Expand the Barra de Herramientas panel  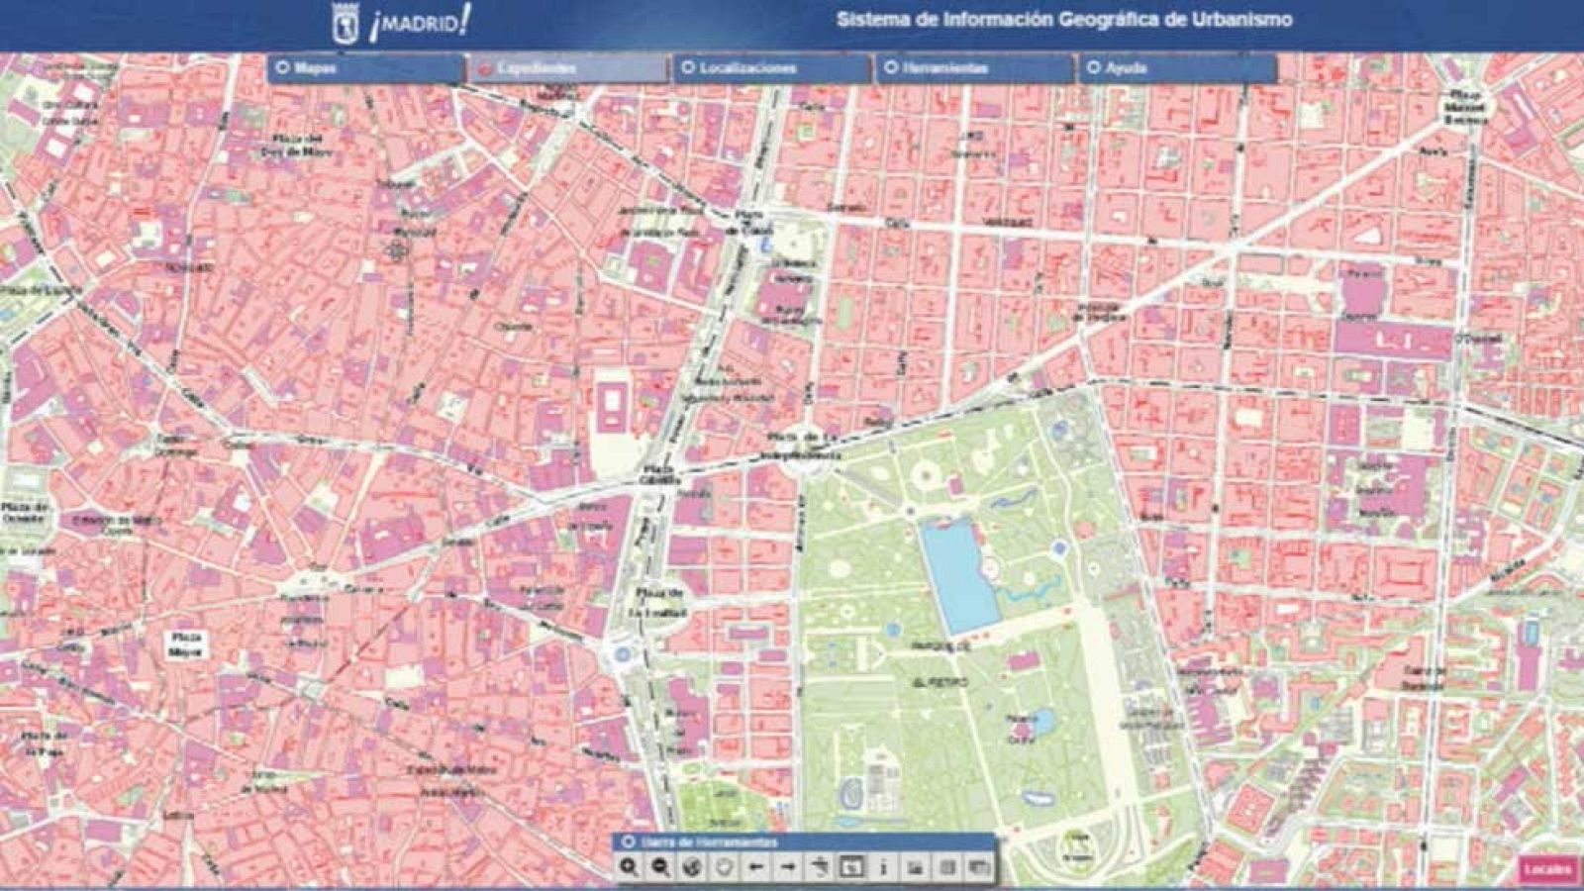627,842
